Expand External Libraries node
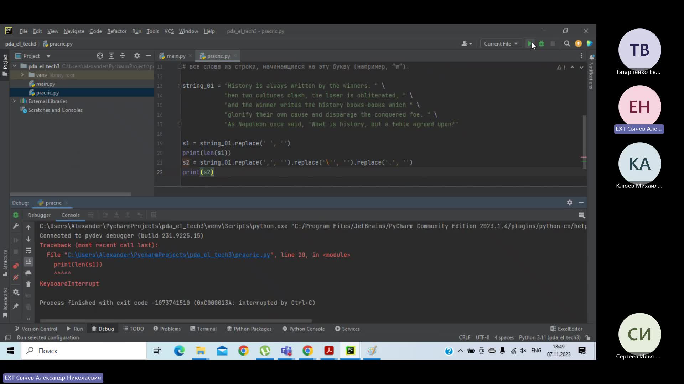The width and height of the screenshot is (684, 384). (x=15, y=101)
